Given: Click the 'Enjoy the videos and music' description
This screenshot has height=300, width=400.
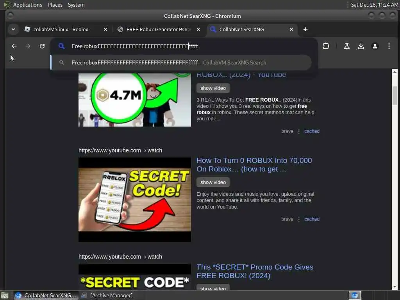Looking at the screenshot, I should (255, 200).
